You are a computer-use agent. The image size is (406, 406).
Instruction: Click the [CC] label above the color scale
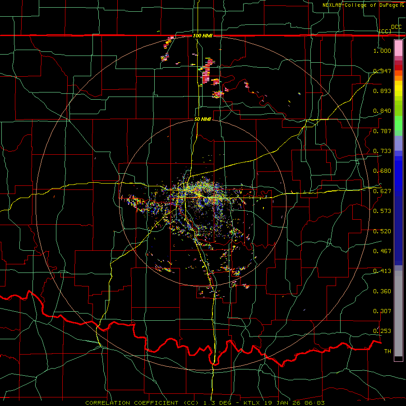pyautogui.click(x=385, y=31)
